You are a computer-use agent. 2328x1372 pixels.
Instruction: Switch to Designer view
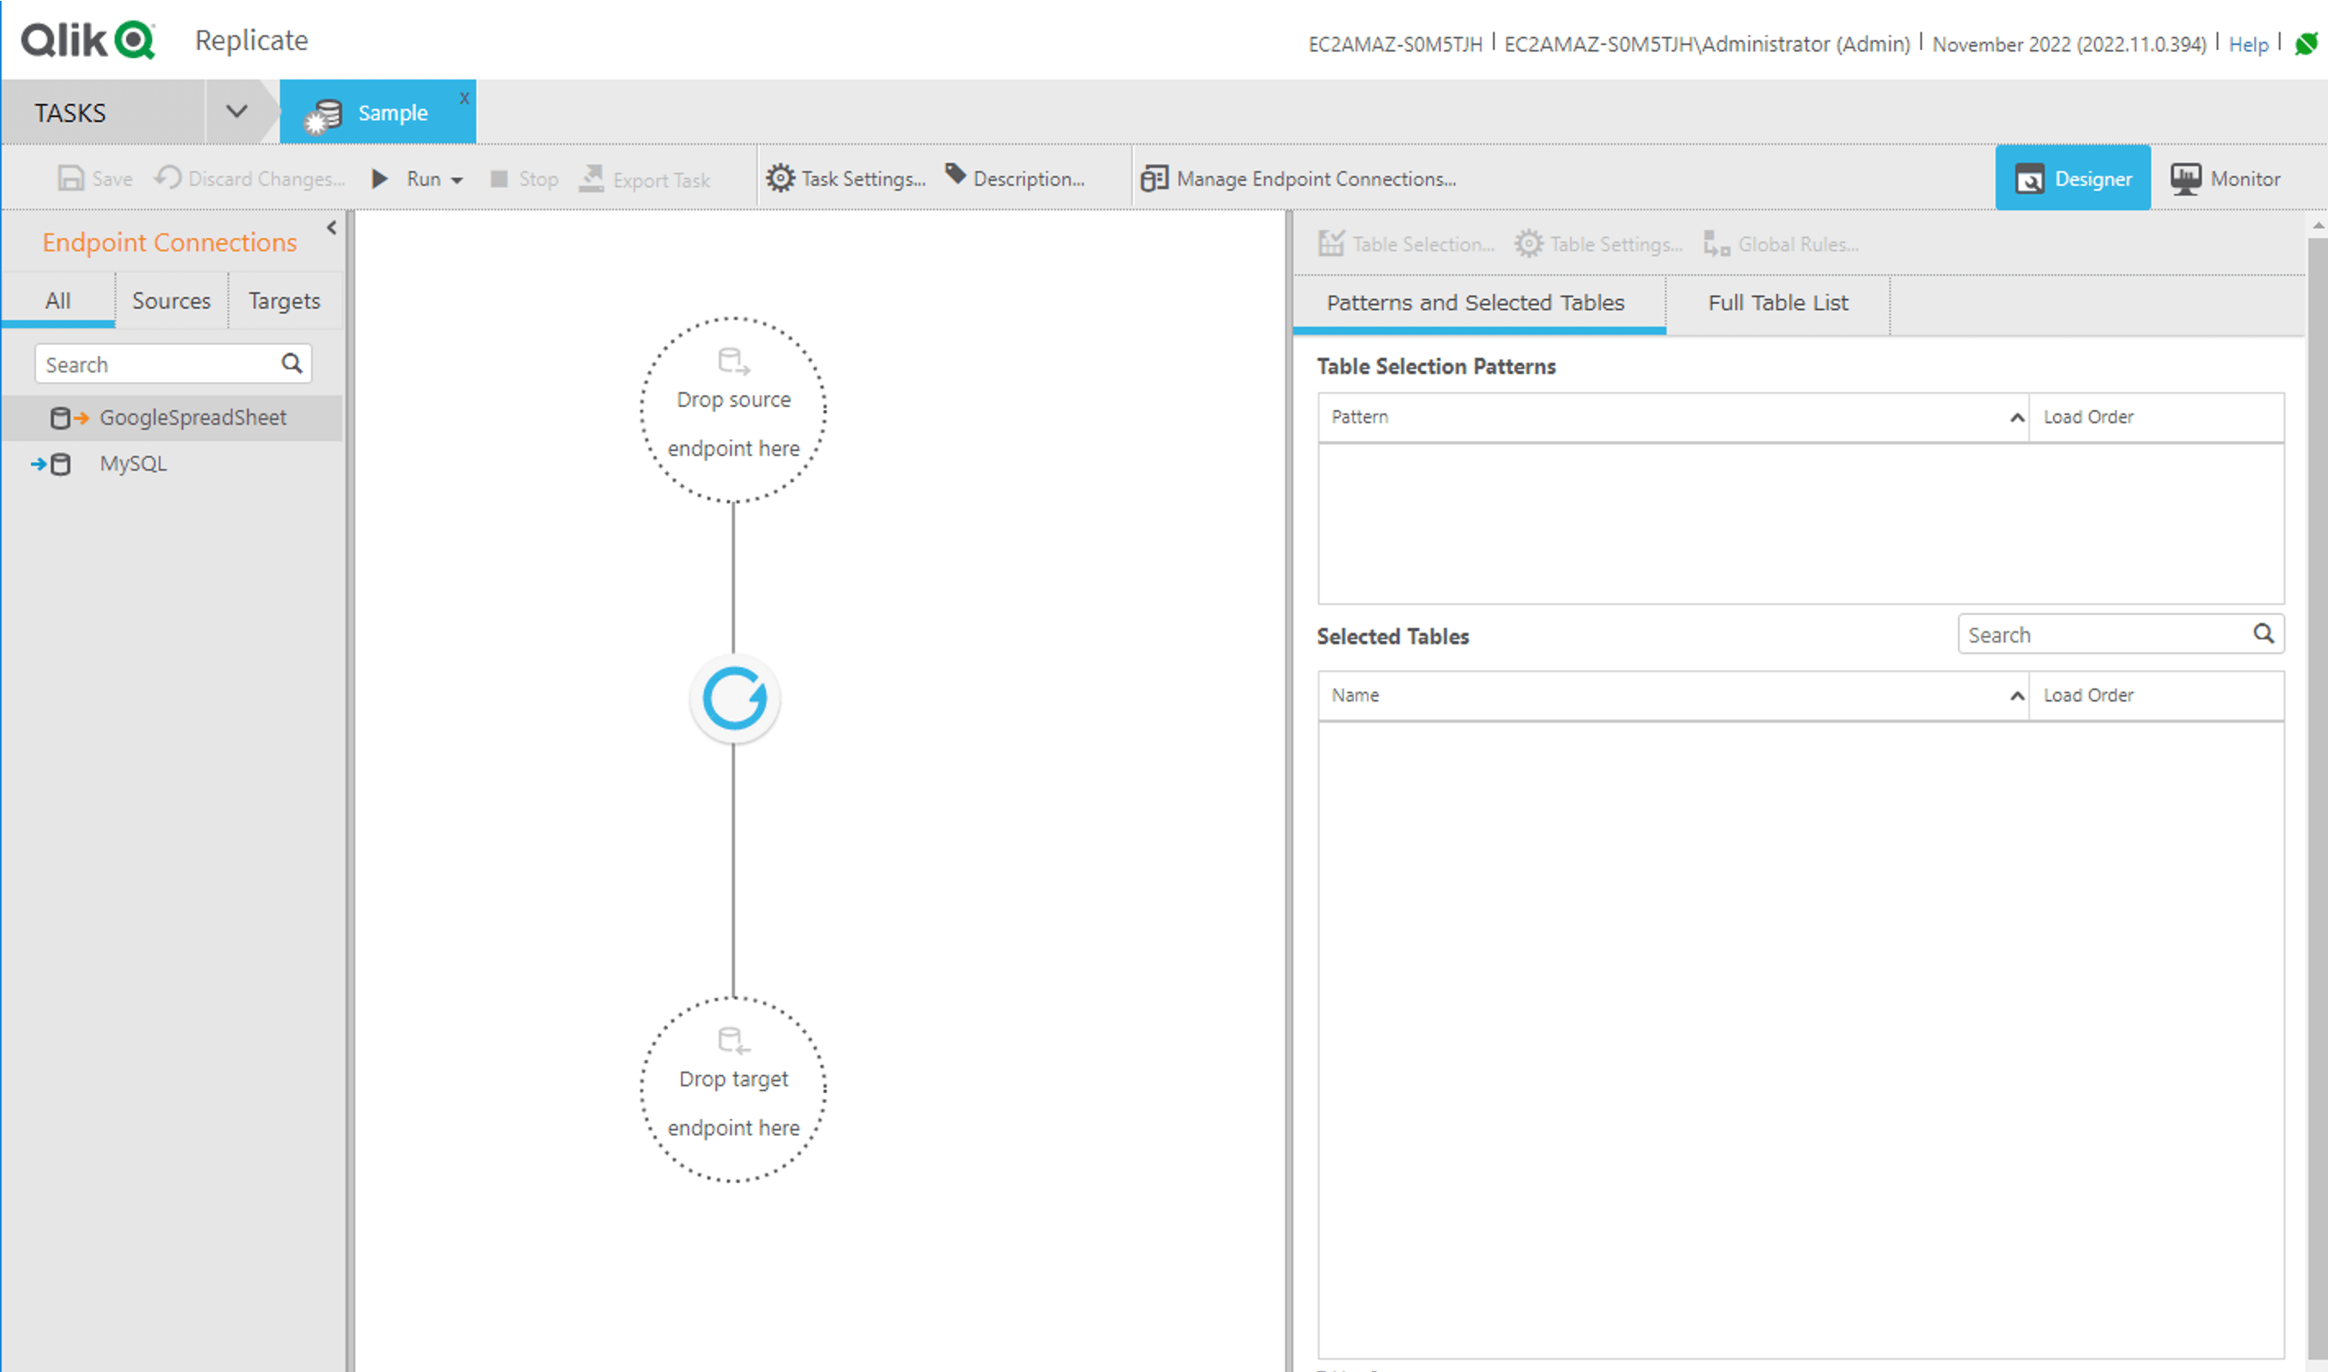pos(2073,178)
